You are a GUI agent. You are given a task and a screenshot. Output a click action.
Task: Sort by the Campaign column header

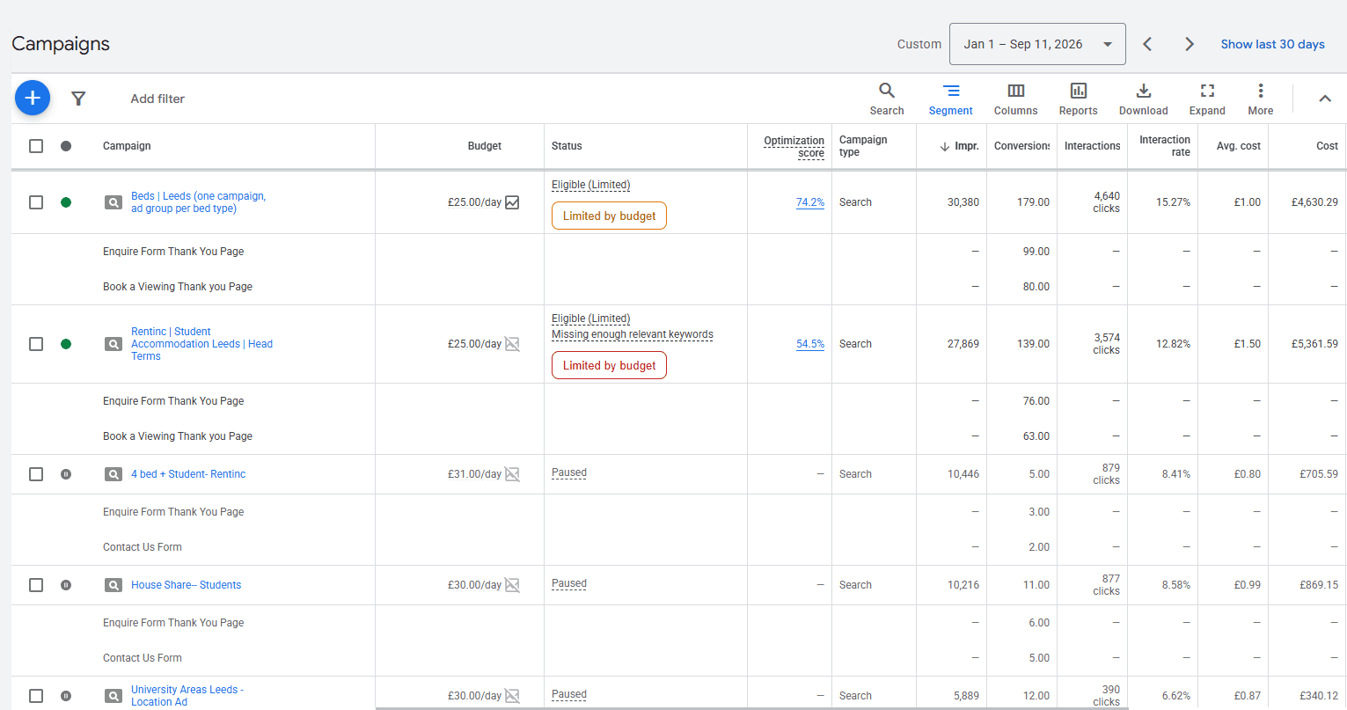click(x=127, y=146)
